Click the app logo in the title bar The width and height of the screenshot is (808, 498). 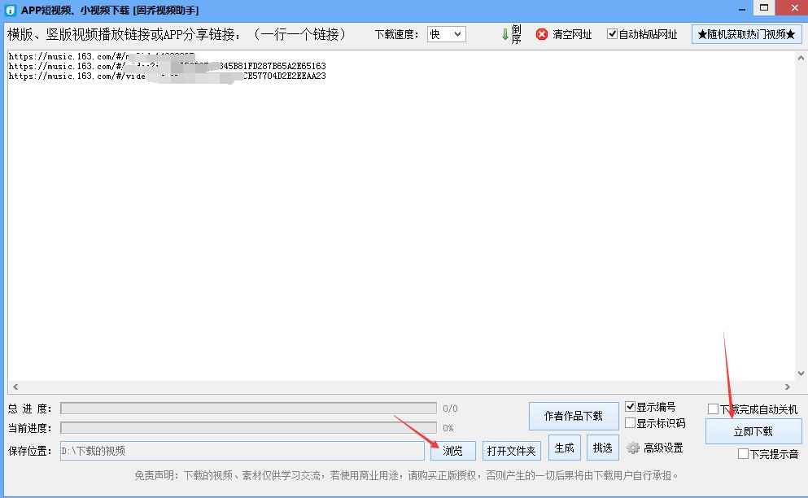11,9
